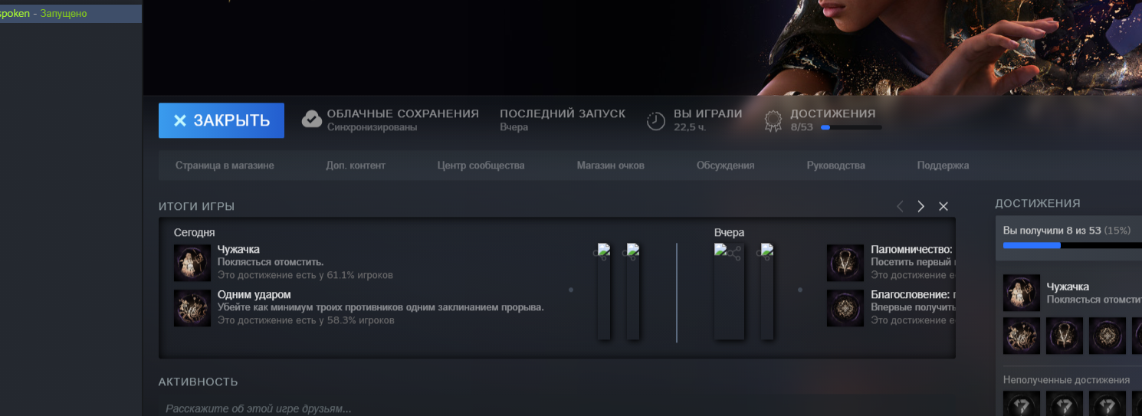
Task: Click first locked achievement under Неполученные достижения
Action: [x=1022, y=404]
